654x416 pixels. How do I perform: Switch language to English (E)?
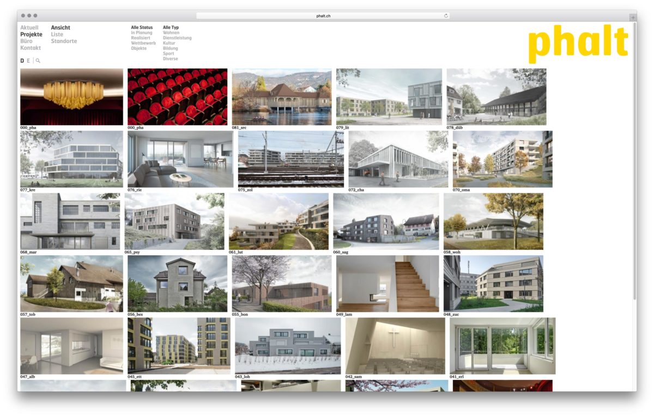click(28, 61)
